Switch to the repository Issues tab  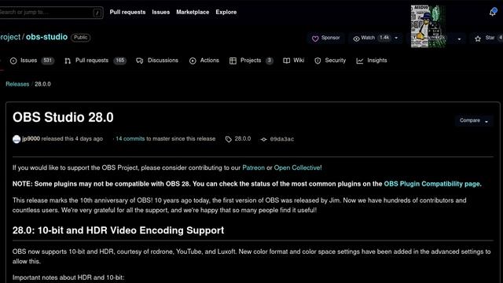pos(32,61)
